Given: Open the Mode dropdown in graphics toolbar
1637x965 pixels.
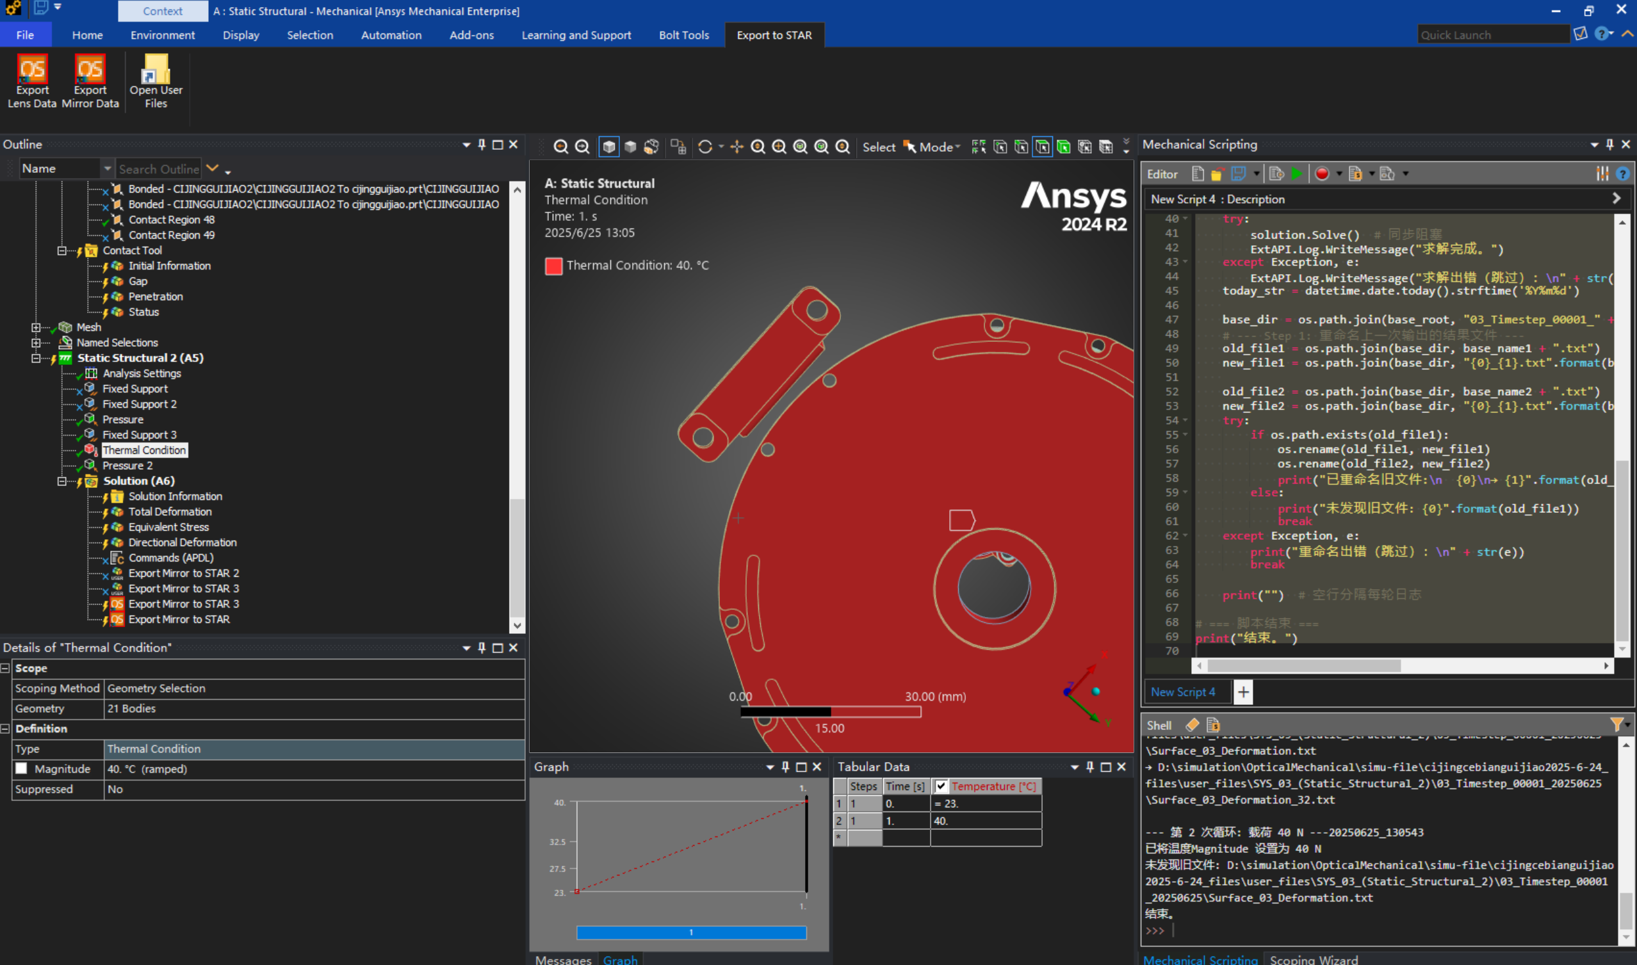Looking at the screenshot, I should click(x=940, y=147).
